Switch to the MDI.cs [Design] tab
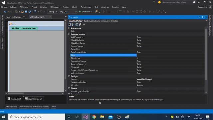Image resolution: width=213 pixels, height=120 pixels. [x=37, y=17]
